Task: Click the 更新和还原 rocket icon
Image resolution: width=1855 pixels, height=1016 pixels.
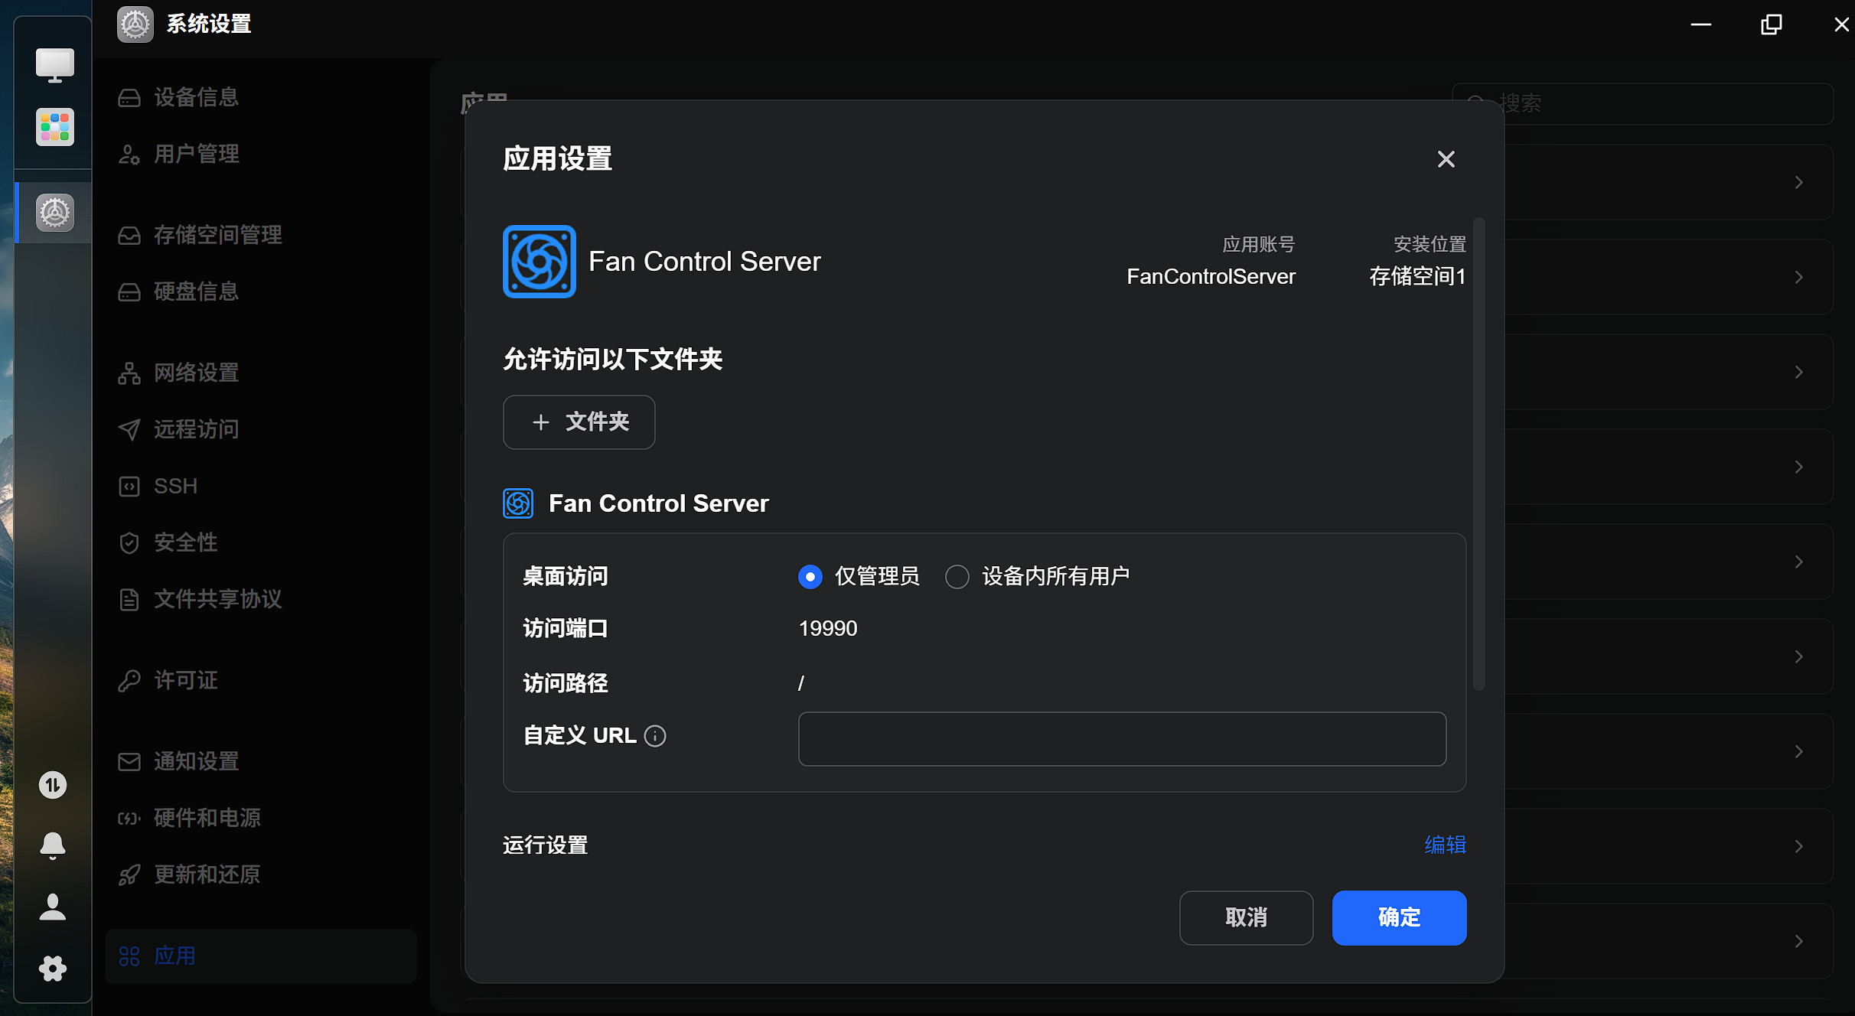Action: coord(129,875)
